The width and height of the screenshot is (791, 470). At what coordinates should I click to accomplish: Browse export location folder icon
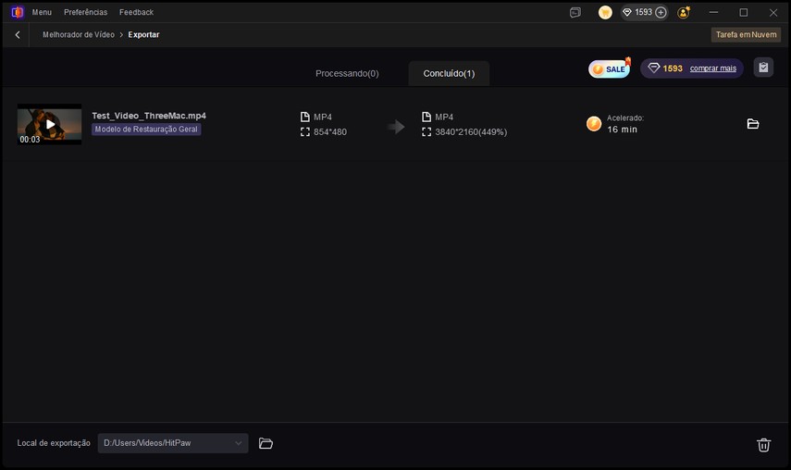(266, 443)
